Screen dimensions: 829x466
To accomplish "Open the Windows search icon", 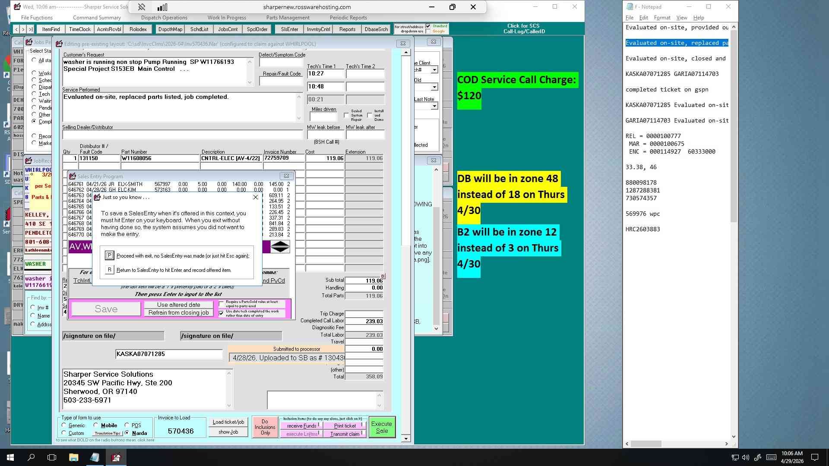I will pyautogui.click(x=31, y=457).
